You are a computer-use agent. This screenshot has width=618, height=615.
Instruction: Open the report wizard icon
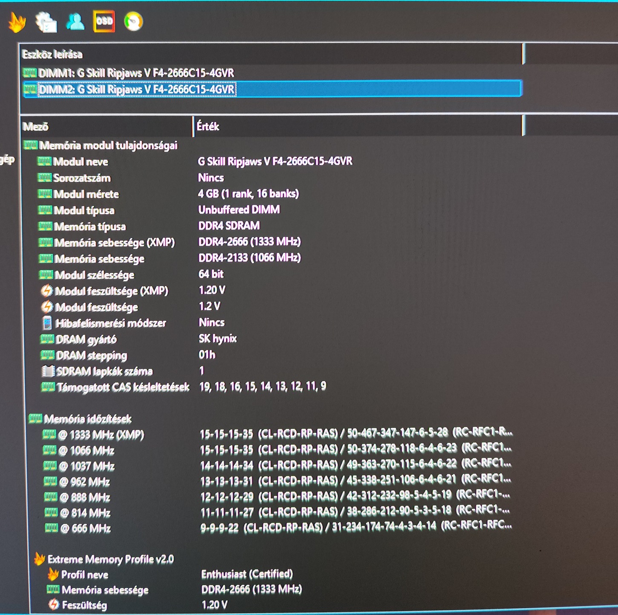click(46, 22)
